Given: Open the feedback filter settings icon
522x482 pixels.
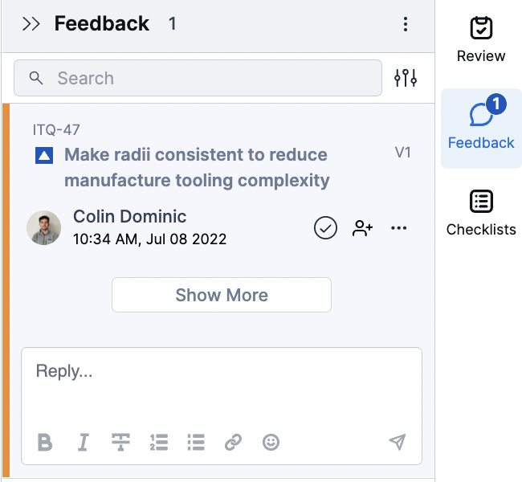Looking at the screenshot, I should (x=406, y=78).
